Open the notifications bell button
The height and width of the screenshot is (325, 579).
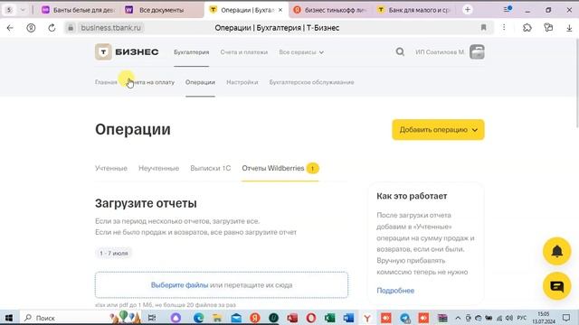tap(557, 251)
